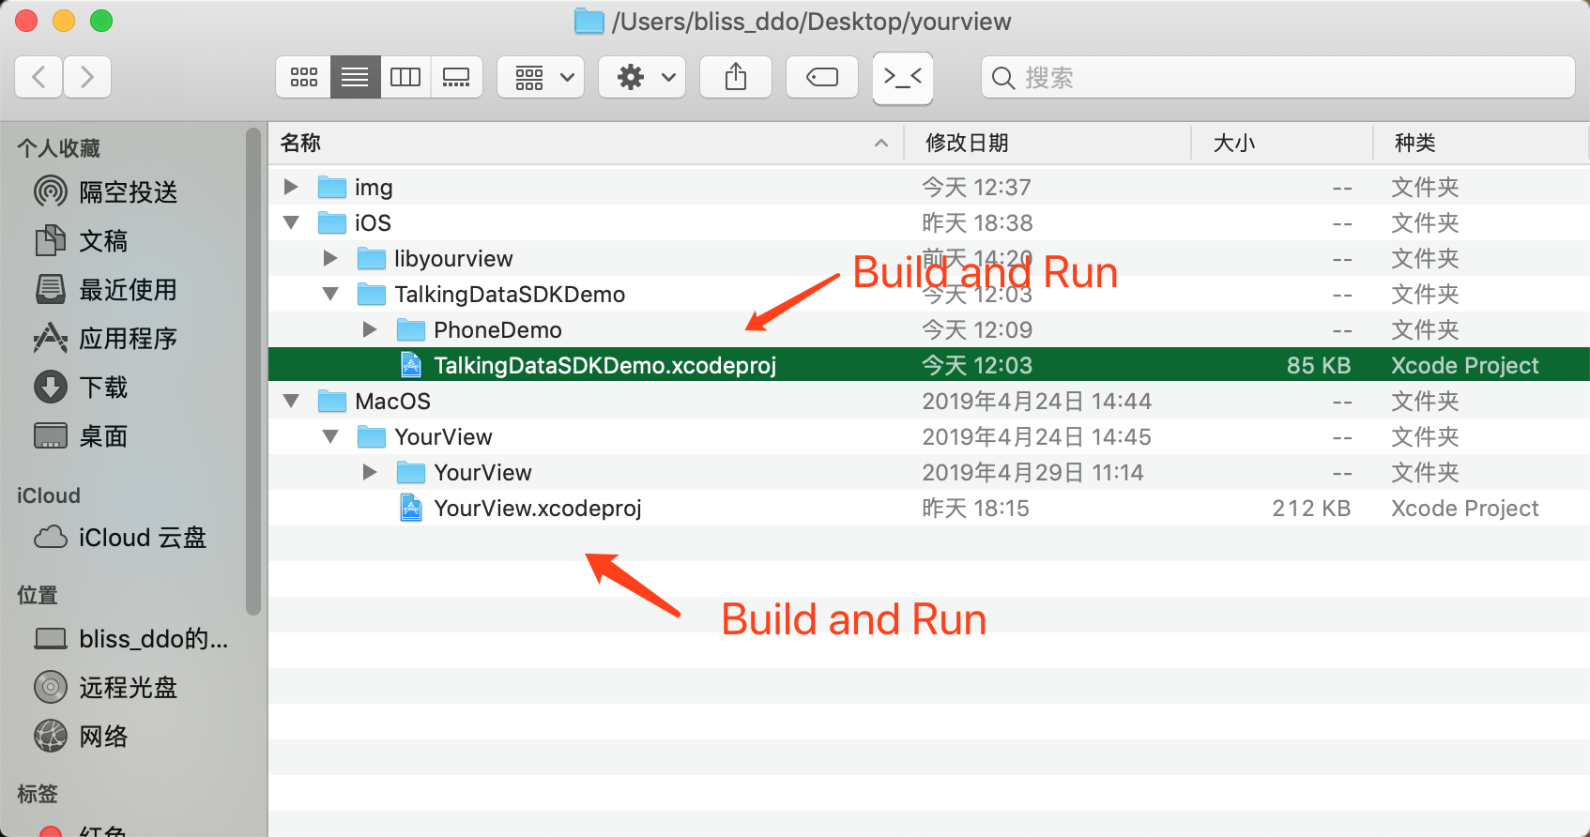Expand the PhoneDemo folder triangle
The image size is (1590, 837).
[x=370, y=329]
